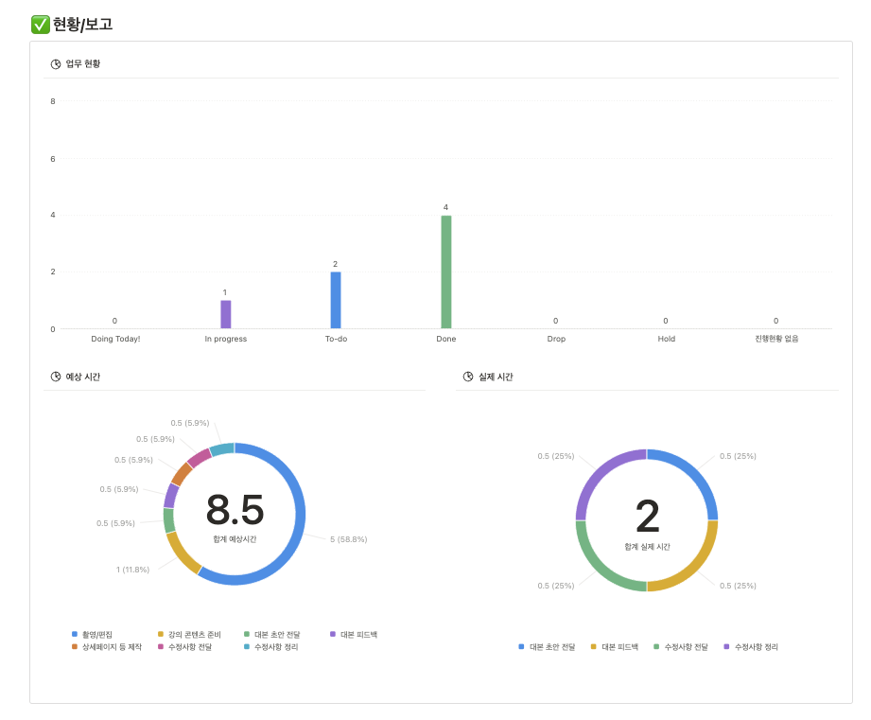Toggle 수정사항 정리 legend in 실제 시간 chart
Image resolution: width=871 pixels, height=720 pixels.
point(751,647)
